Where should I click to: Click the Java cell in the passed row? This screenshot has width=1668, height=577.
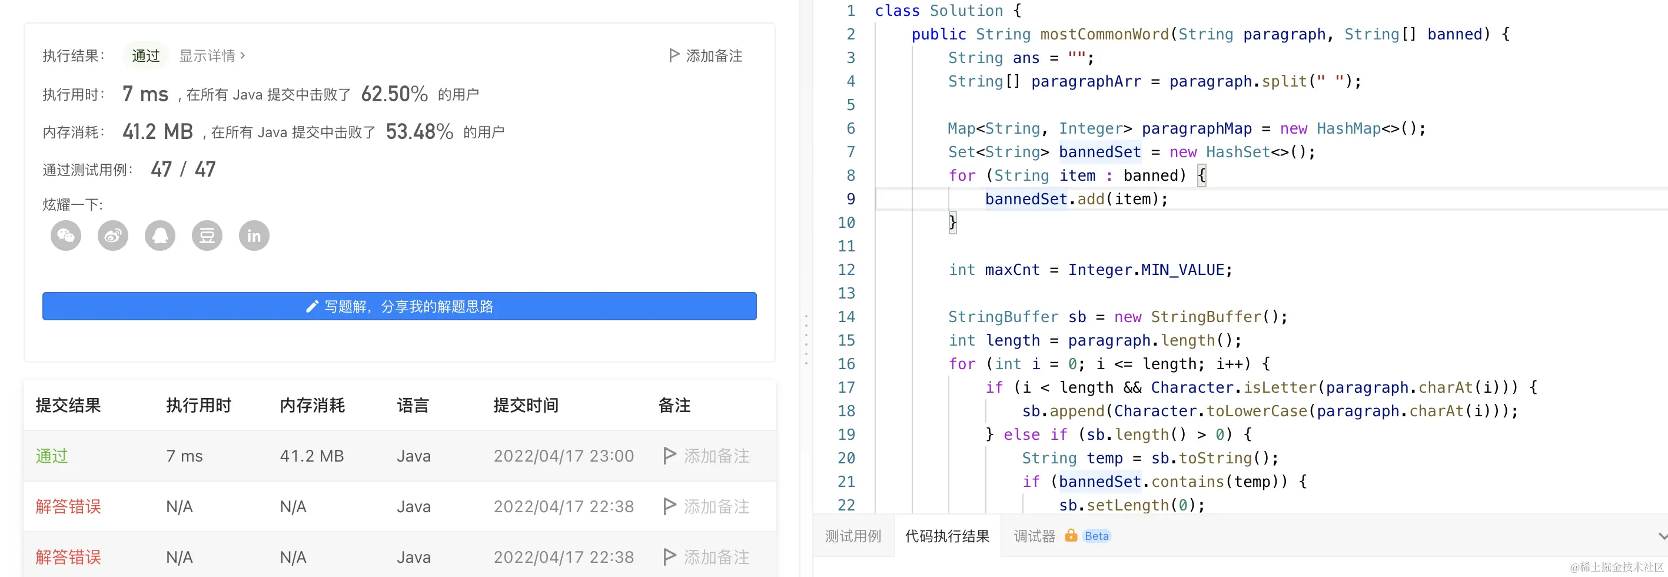pos(414,456)
